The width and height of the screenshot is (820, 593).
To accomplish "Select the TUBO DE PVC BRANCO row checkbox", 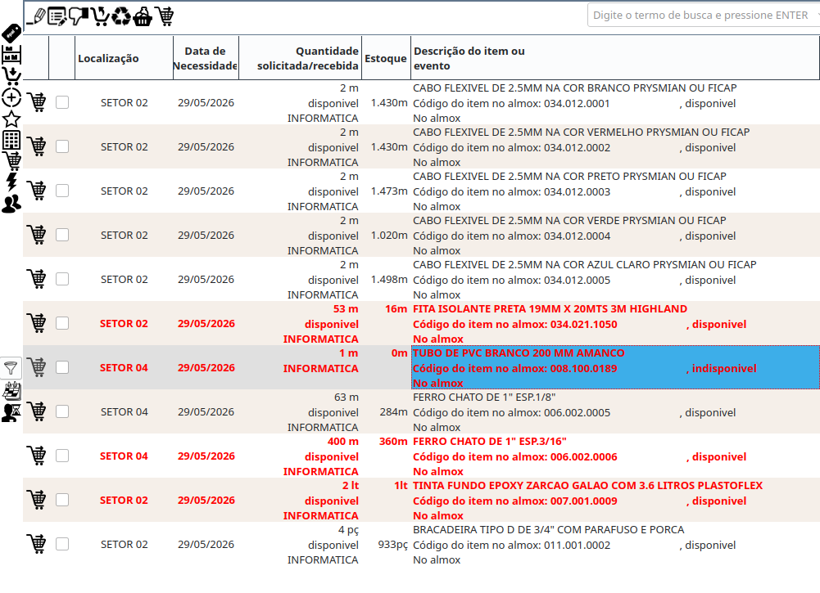I will (x=62, y=367).
